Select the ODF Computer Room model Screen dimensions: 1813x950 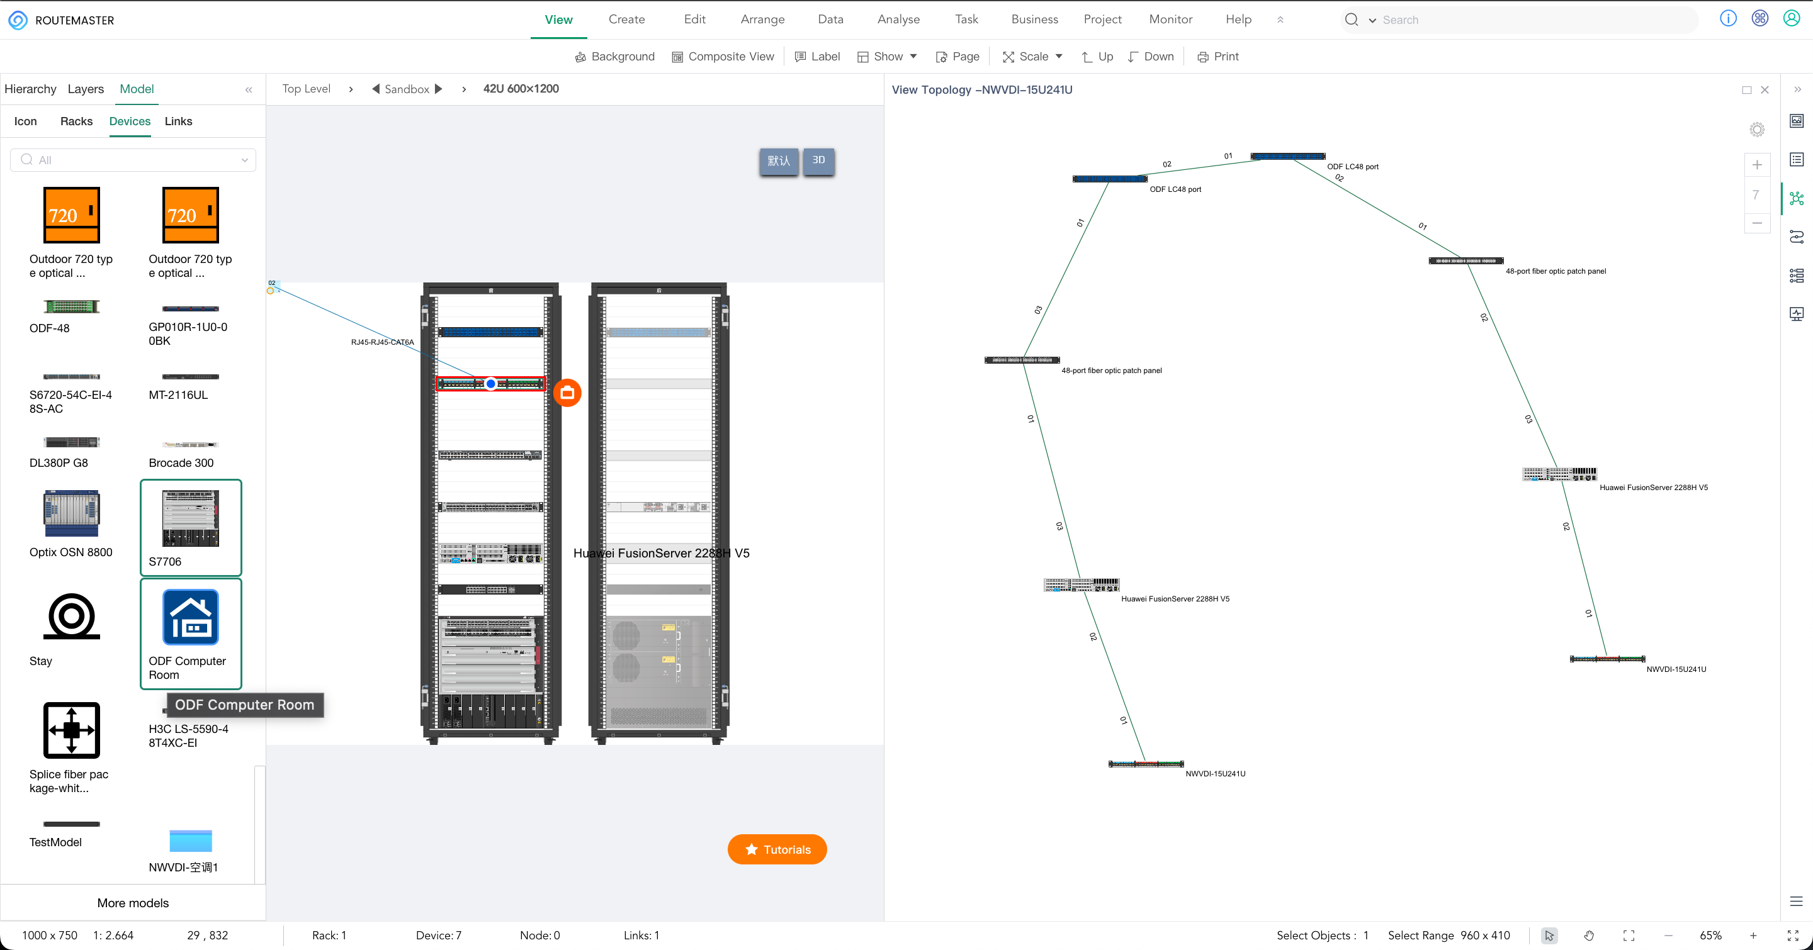[191, 634]
